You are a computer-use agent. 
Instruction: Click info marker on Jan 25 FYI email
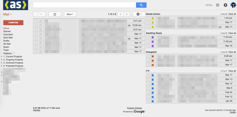coord(153,101)
